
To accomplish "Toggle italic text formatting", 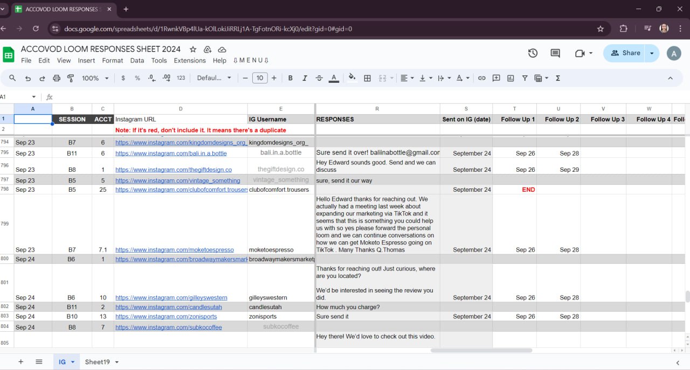I will coord(305,78).
